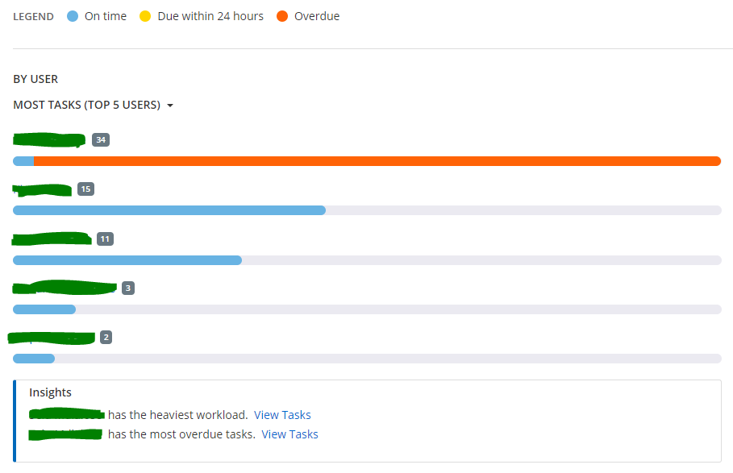Click the dropdown caret beside Top 5 Users
This screenshot has width=733, height=473.
pos(170,106)
